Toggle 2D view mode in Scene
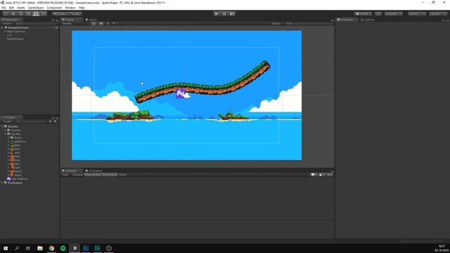The image size is (450, 253). [x=94, y=23]
